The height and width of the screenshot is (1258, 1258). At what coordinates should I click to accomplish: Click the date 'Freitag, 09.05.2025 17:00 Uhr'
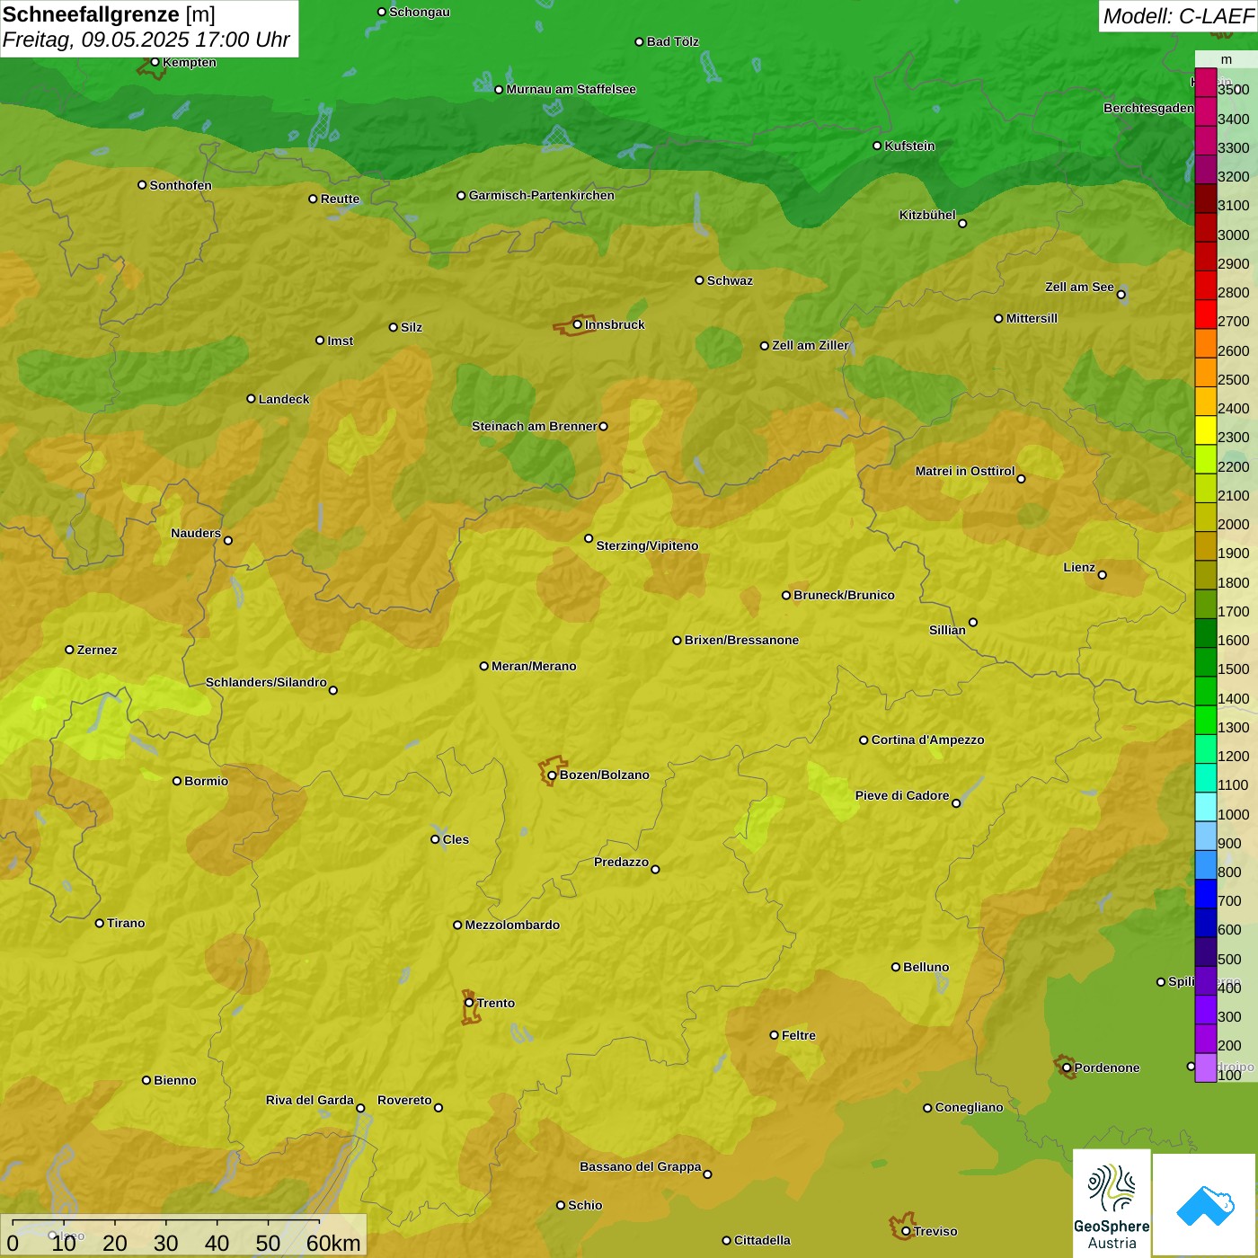click(146, 40)
